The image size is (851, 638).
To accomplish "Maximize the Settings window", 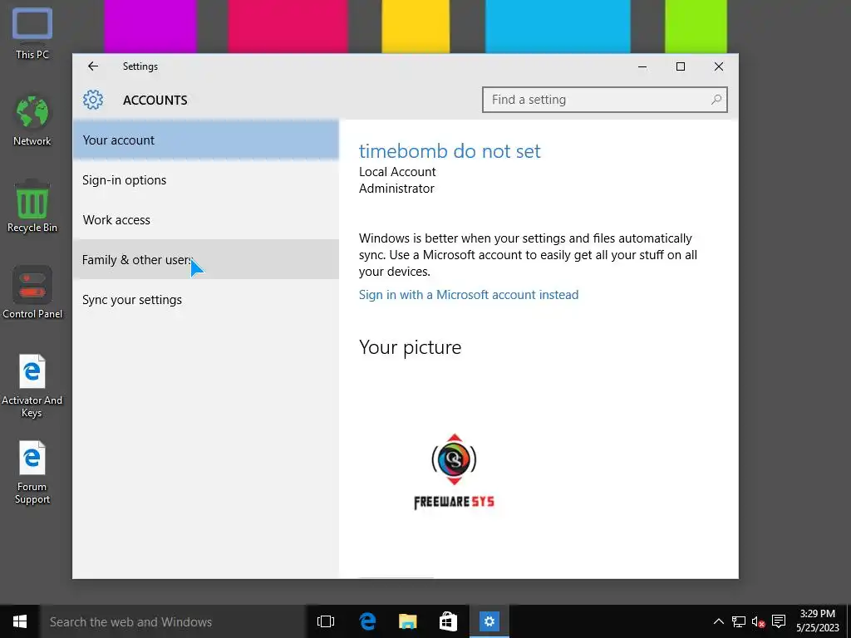I will point(680,66).
